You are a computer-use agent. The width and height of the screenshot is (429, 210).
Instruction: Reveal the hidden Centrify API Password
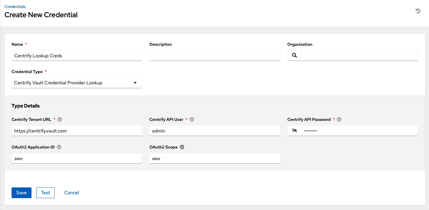pyautogui.click(x=294, y=130)
